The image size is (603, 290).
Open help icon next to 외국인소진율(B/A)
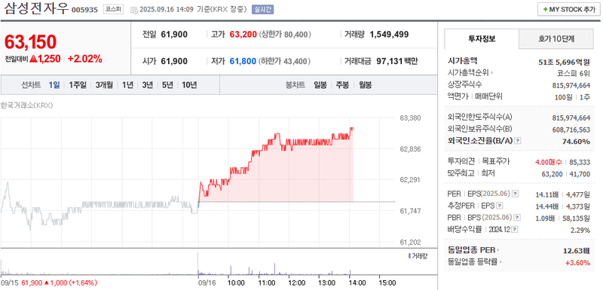pyautogui.click(x=518, y=141)
